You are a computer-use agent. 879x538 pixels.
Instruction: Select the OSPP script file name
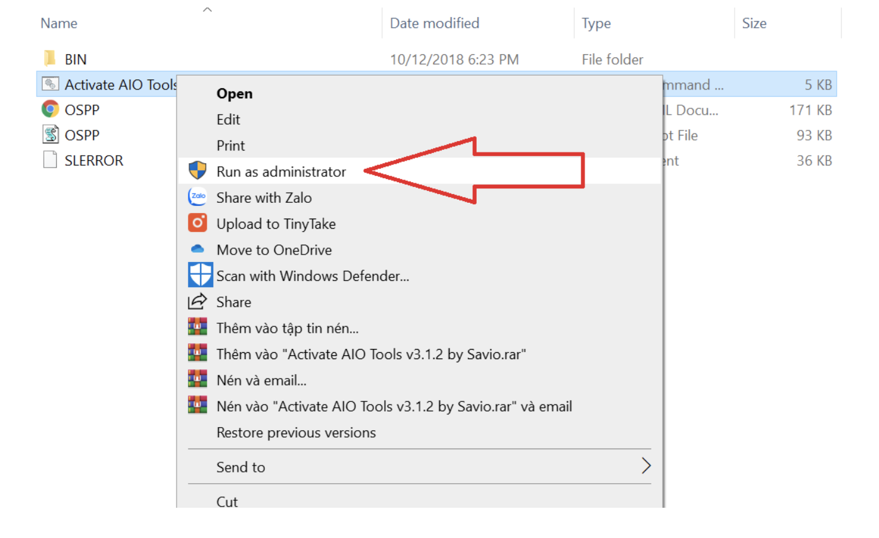point(82,135)
